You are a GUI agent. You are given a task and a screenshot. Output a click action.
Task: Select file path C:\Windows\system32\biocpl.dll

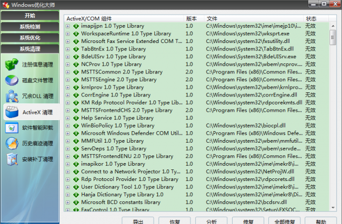click(246, 125)
